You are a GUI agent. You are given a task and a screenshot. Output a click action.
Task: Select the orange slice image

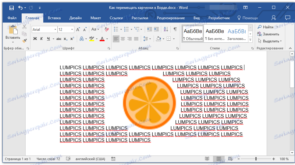pyautogui.click(x=149, y=103)
